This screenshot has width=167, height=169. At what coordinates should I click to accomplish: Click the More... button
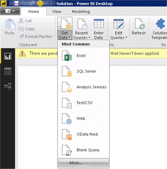tap(83, 163)
